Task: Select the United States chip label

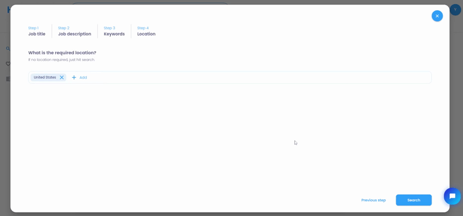Action: coord(45,78)
